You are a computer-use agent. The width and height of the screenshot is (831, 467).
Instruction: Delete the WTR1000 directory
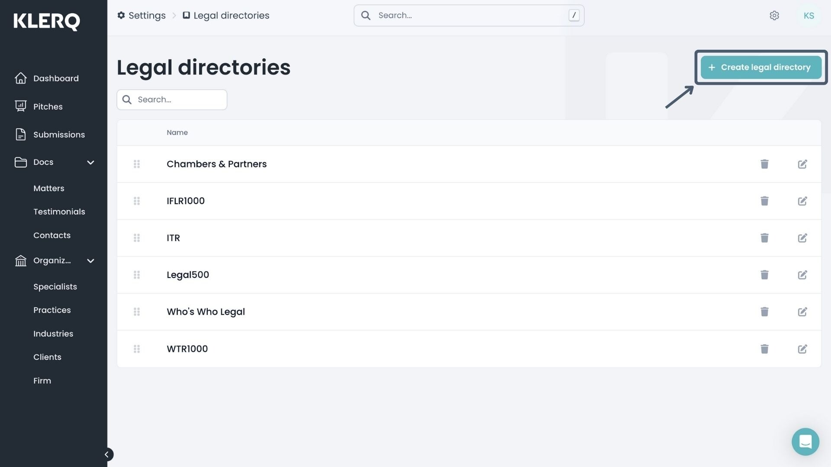point(764,349)
